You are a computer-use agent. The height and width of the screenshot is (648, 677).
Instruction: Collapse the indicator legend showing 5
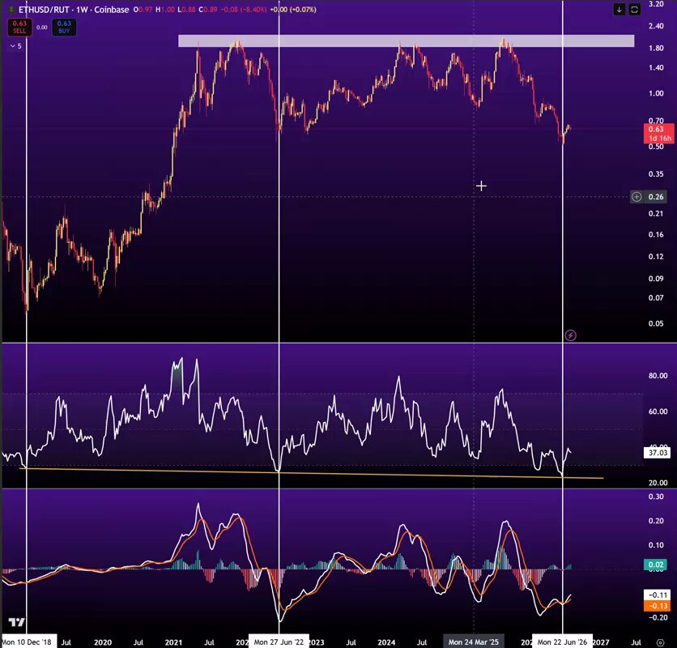(x=16, y=46)
